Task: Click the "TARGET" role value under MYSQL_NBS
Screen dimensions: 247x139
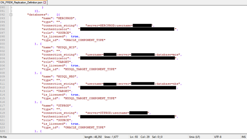Action: (x=63, y=91)
